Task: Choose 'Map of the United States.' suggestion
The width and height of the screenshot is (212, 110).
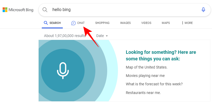Action: pos(147,67)
